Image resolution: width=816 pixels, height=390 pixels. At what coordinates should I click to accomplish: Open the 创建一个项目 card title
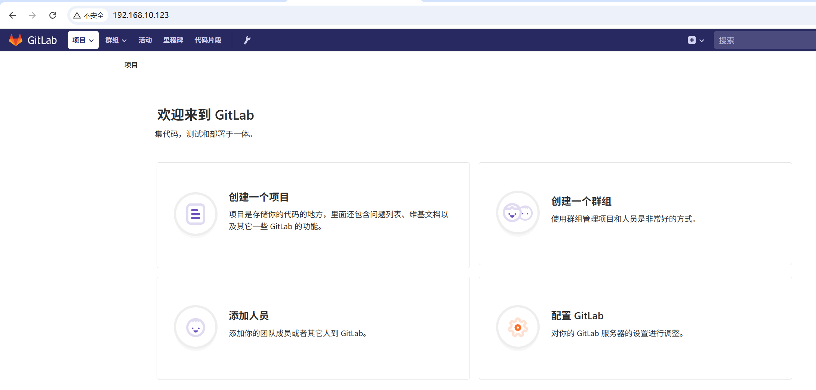pyautogui.click(x=259, y=197)
